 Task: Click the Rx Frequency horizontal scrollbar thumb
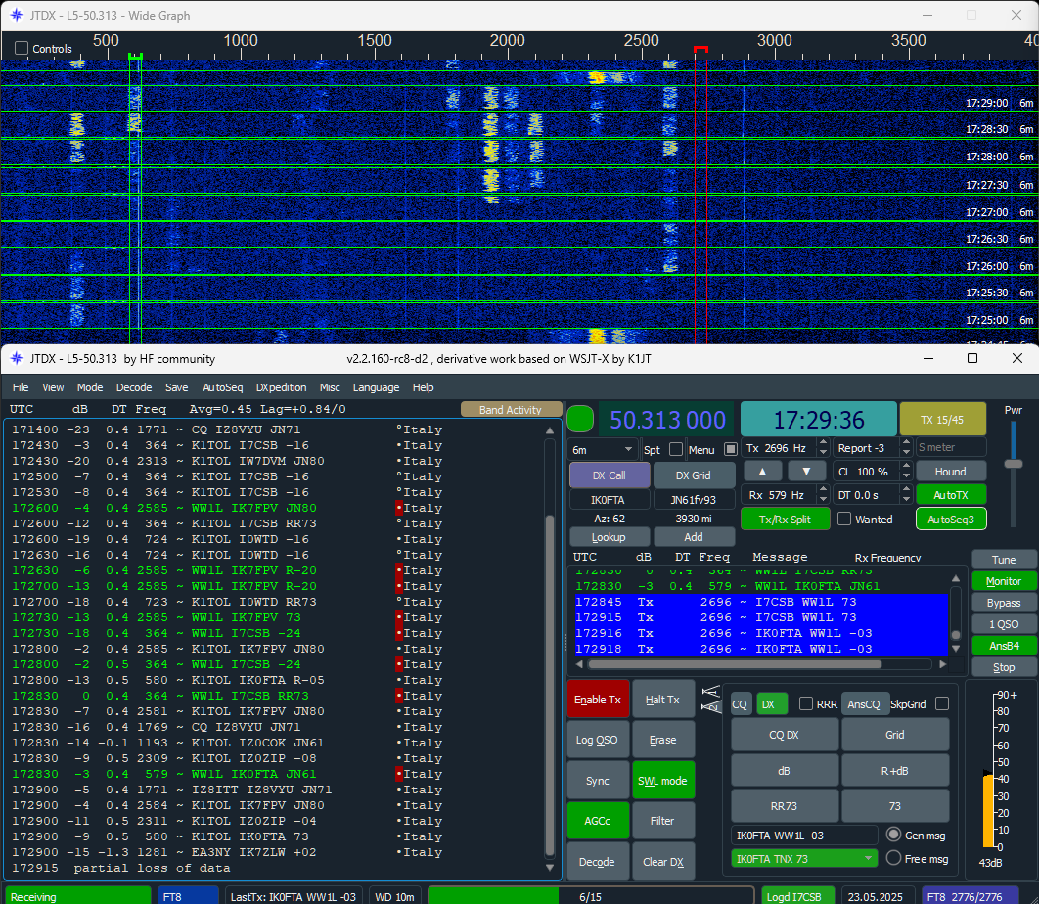coord(735,664)
